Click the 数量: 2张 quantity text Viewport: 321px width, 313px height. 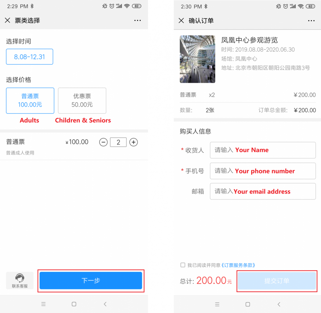197,110
